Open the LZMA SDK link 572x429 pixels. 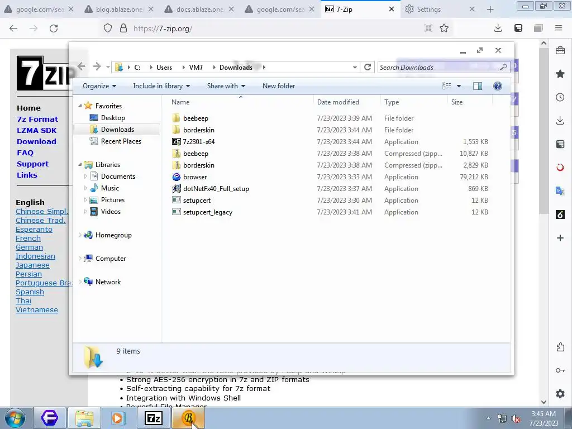36,130
